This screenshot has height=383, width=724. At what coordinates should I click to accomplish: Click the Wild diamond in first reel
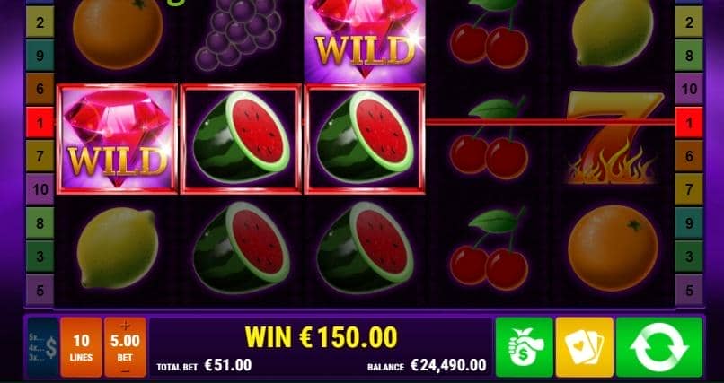118,139
